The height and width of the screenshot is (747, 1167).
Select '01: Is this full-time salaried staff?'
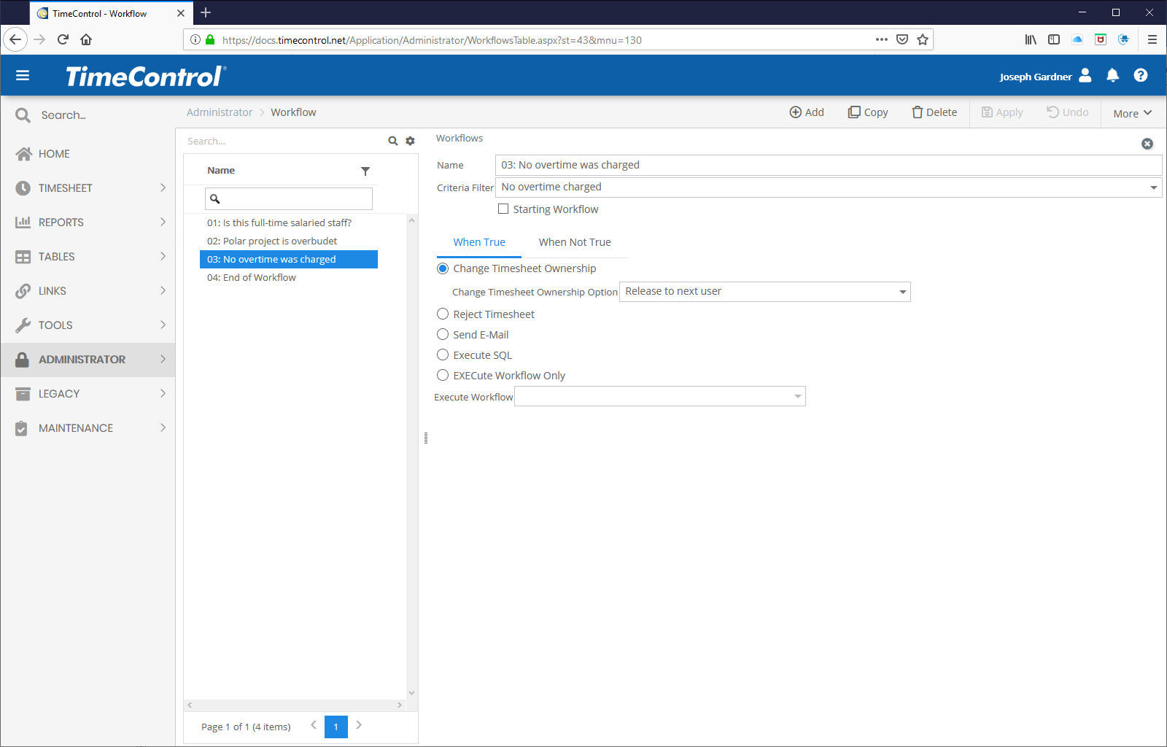[289, 223]
